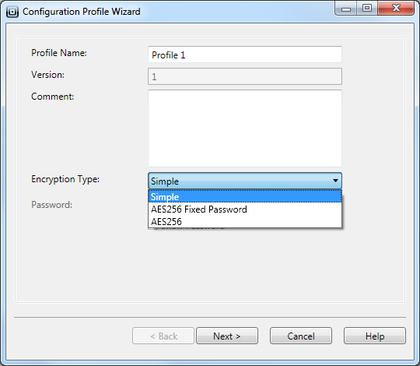This screenshot has width=420, height=366.
Task: Select Simple in the encryption list
Action: (x=245, y=196)
